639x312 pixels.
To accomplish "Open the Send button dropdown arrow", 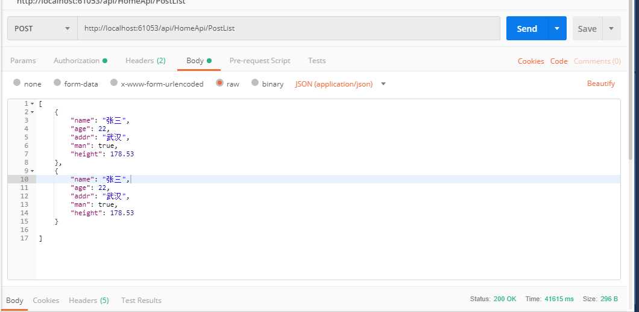I will [x=557, y=28].
